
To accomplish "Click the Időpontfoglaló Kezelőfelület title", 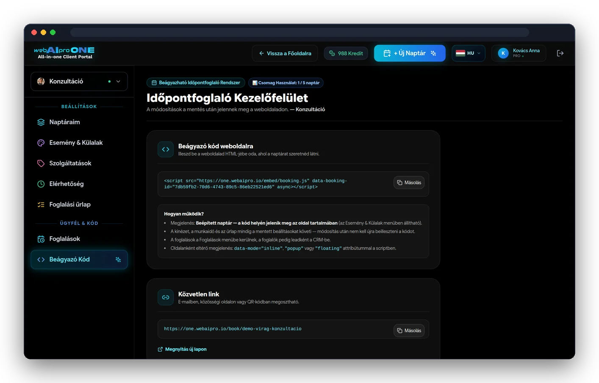I will coord(227,98).
